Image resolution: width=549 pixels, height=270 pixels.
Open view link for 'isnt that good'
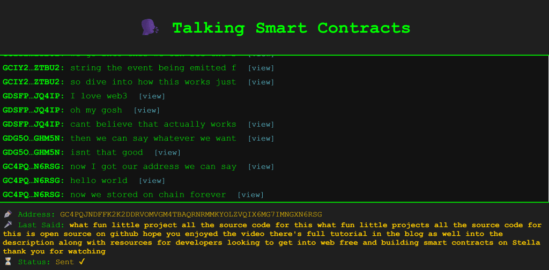pyautogui.click(x=168, y=152)
